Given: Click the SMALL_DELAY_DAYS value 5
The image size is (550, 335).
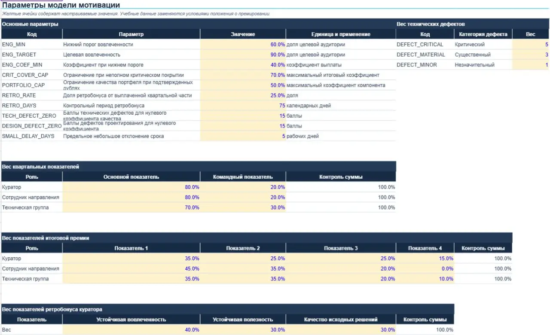Looking at the screenshot, I should tap(243, 136).
